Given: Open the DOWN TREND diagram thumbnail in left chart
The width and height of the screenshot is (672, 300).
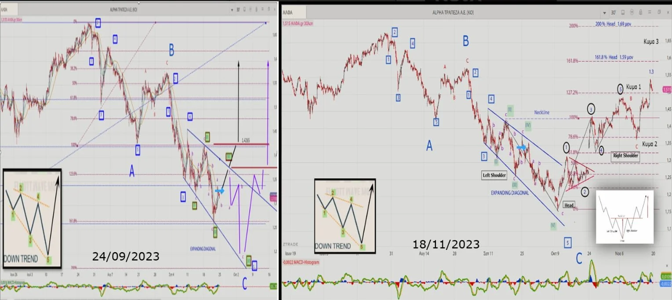Looking at the screenshot, I should click(x=32, y=218).
